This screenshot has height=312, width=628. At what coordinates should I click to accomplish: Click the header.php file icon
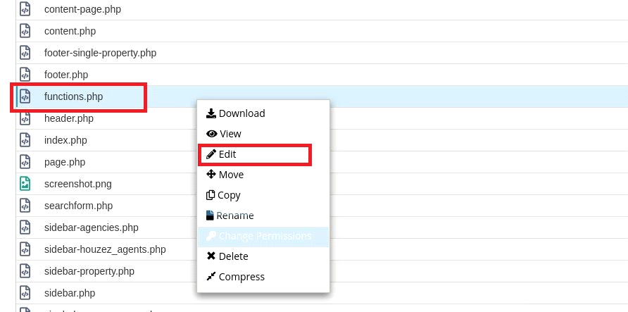(x=25, y=118)
